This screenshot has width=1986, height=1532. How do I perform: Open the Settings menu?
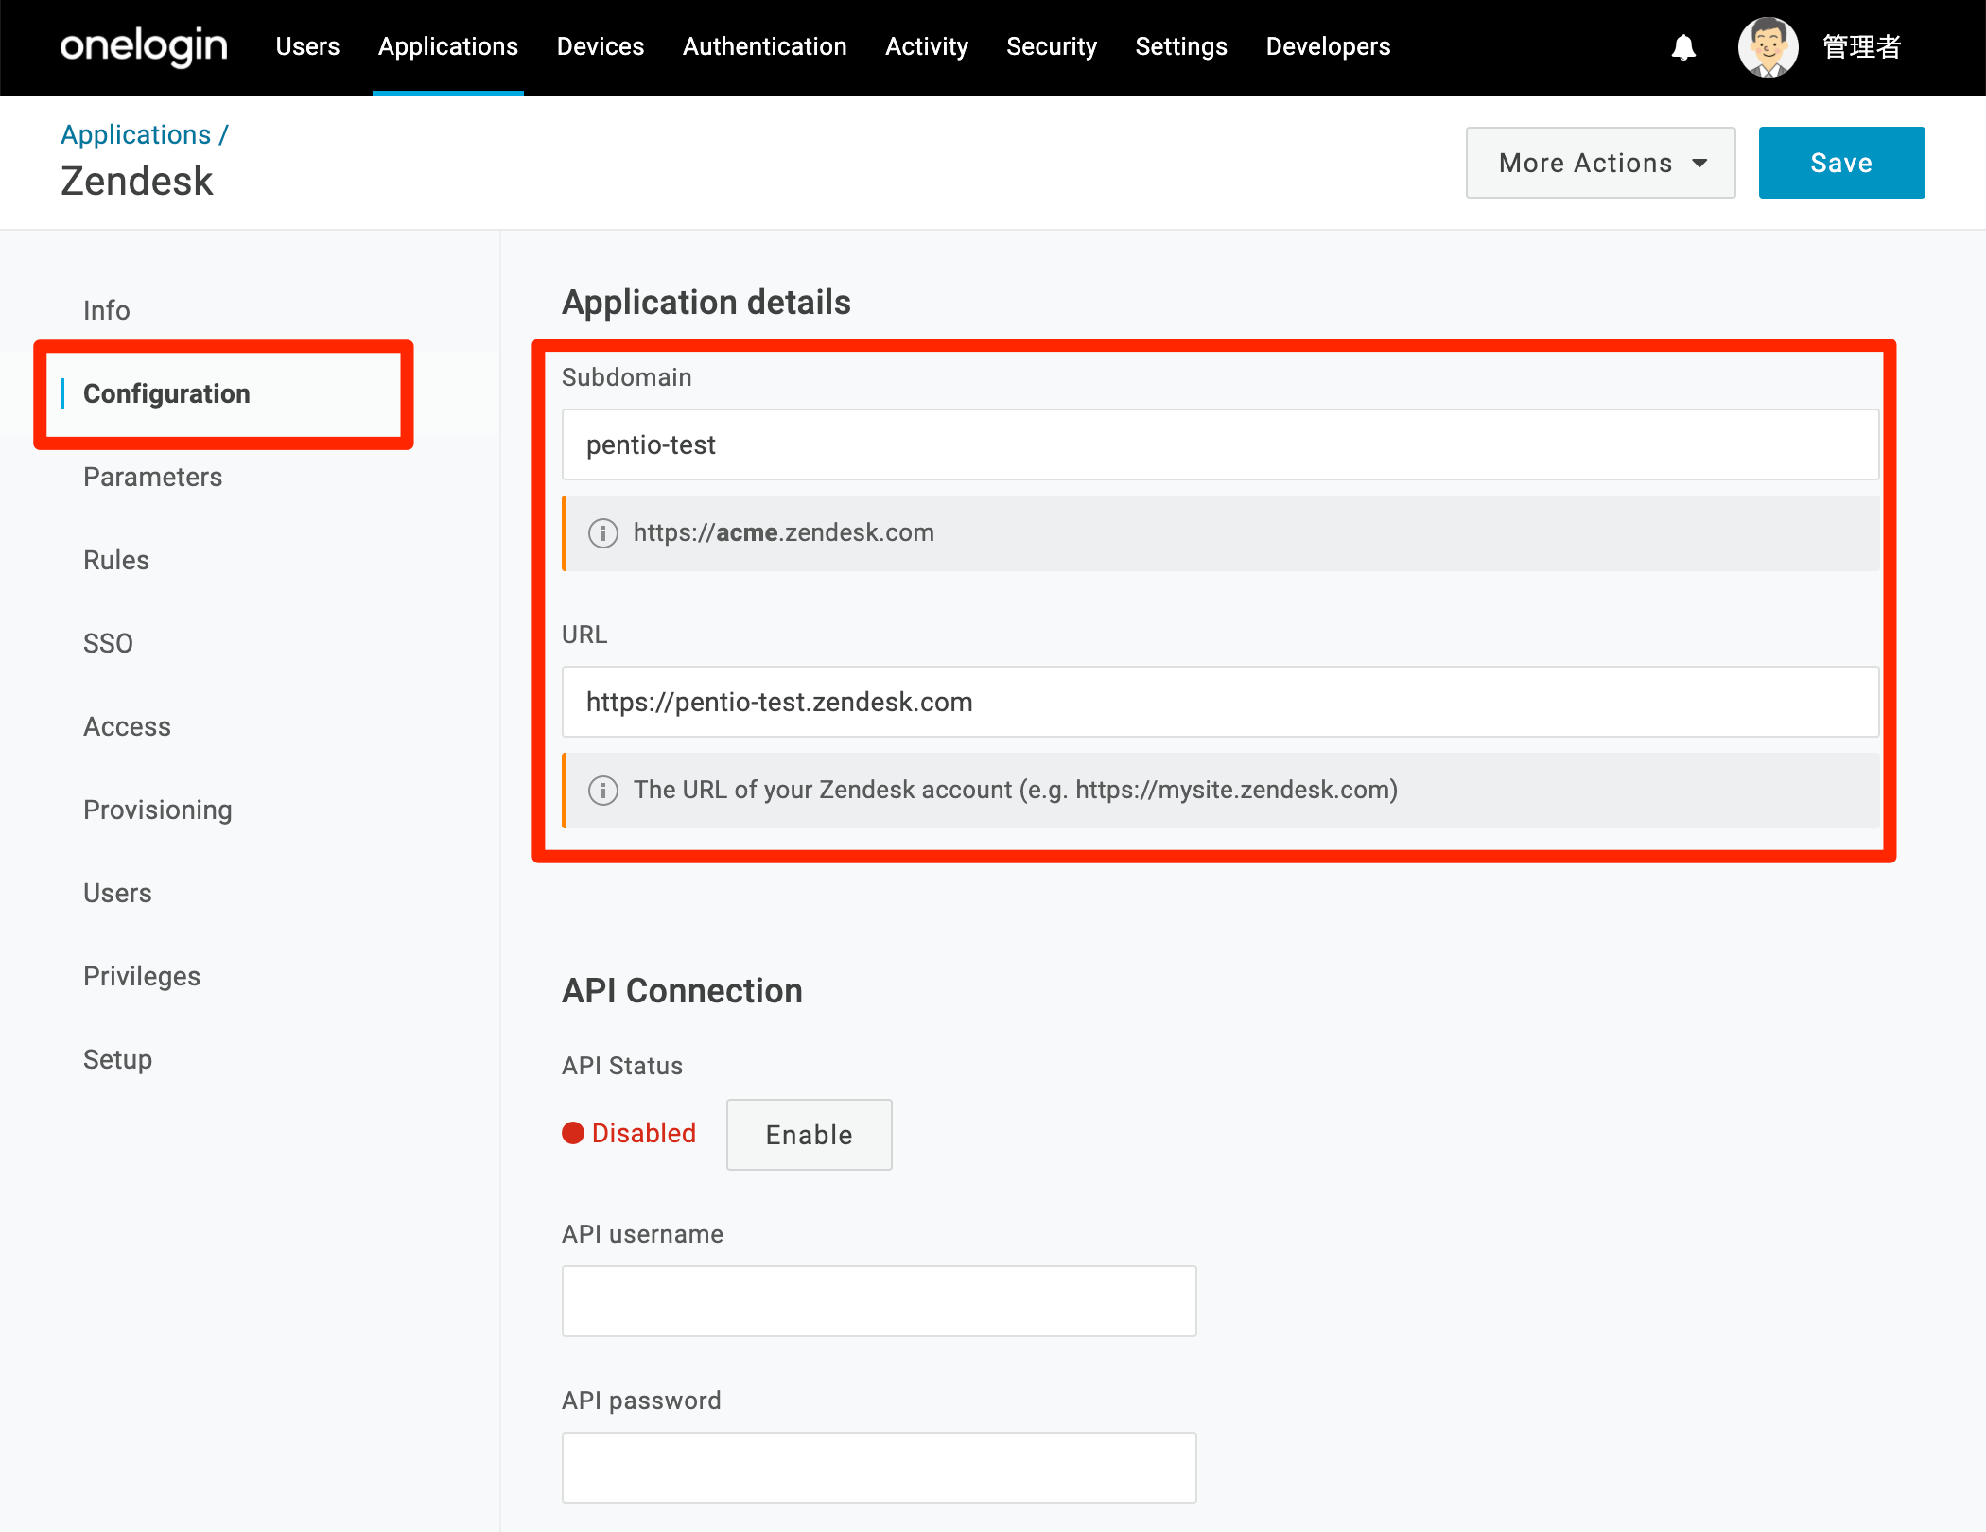click(1181, 46)
